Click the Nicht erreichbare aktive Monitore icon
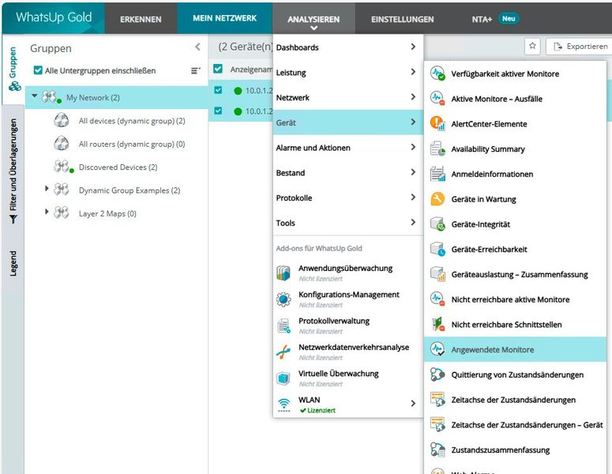The width and height of the screenshot is (612, 474). pyautogui.click(x=437, y=299)
